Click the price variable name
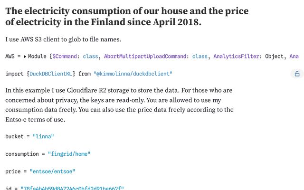Viewport: 304px width, 190px height. click(x=13, y=171)
